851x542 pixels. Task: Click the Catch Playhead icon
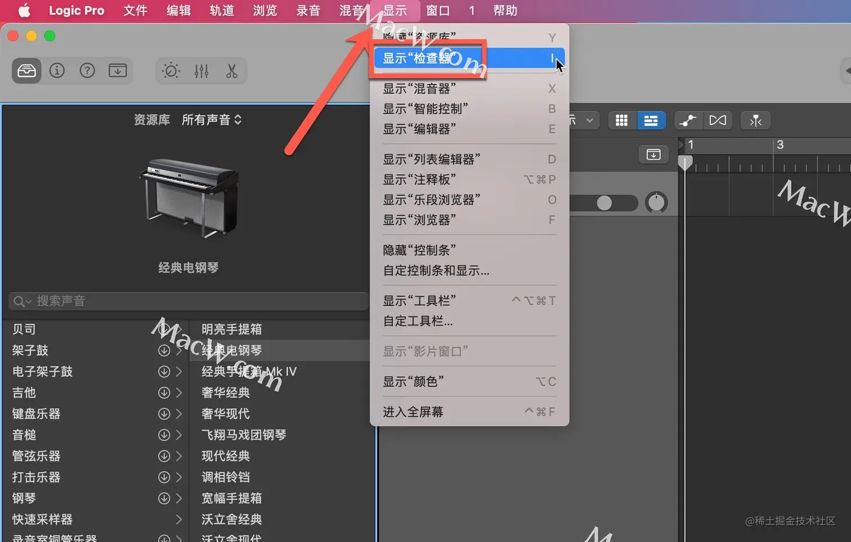(x=756, y=120)
